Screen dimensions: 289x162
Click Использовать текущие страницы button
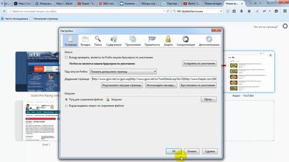(122, 85)
